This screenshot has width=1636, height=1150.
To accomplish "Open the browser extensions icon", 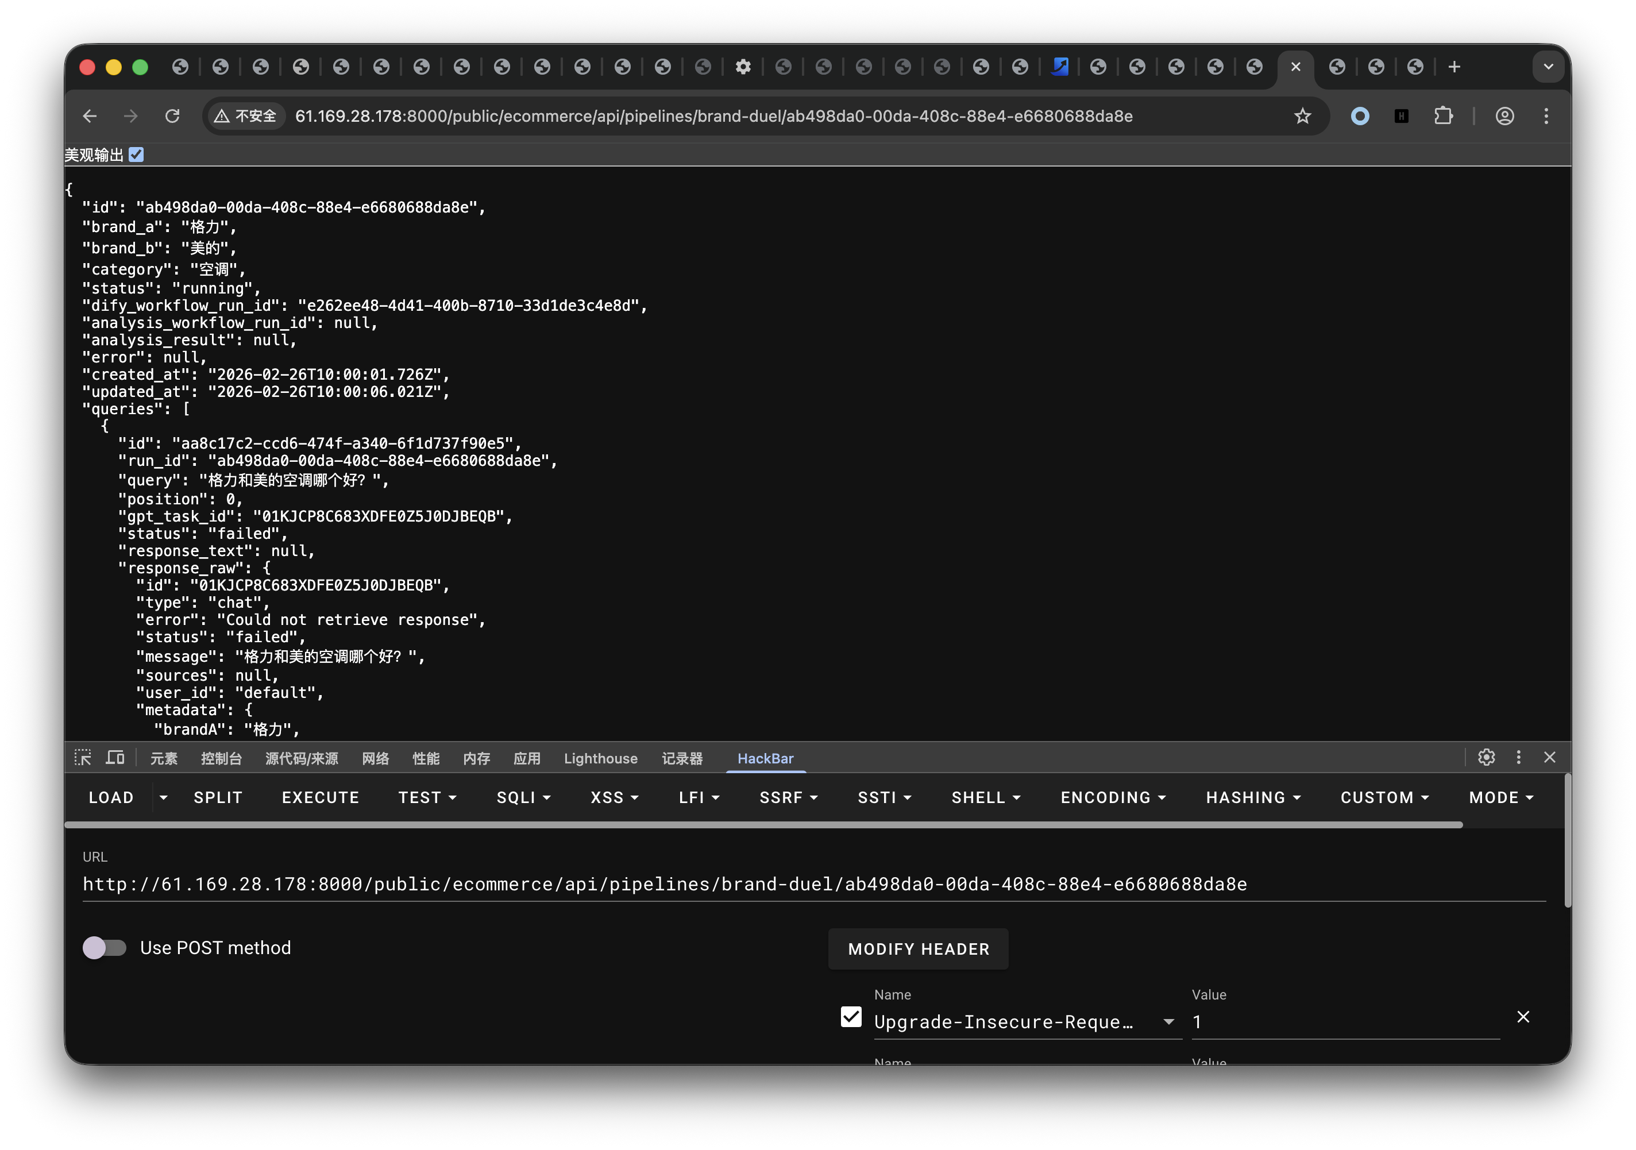I will (1444, 115).
